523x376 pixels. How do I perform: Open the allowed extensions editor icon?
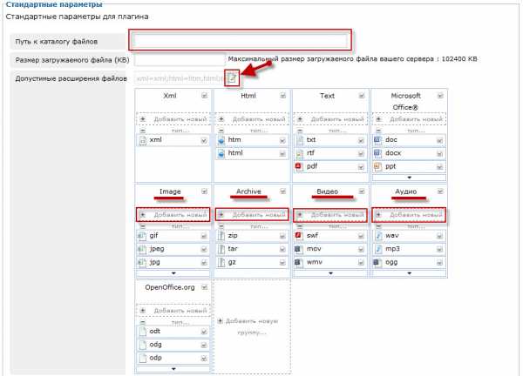pos(232,78)
